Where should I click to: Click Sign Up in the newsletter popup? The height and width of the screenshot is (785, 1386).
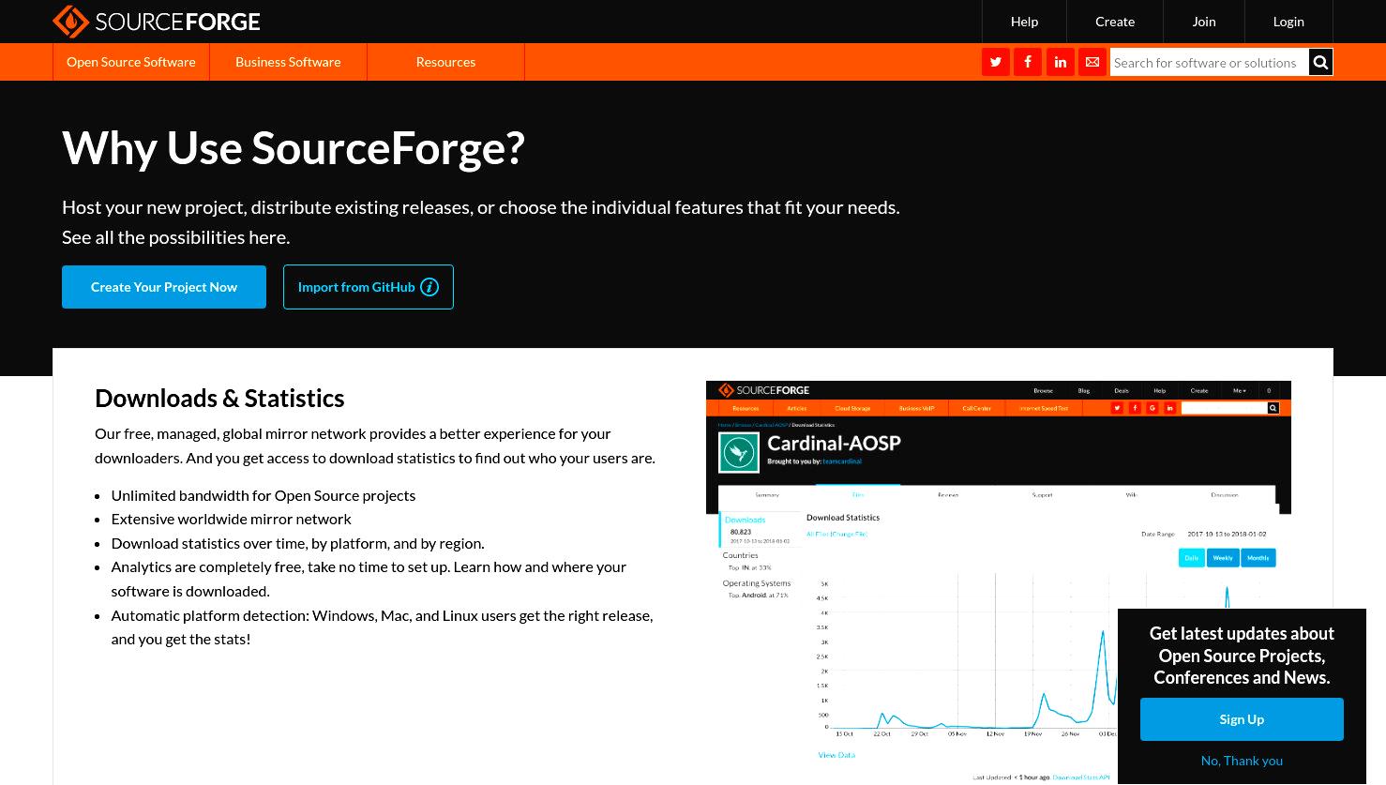coord(1242,719)
